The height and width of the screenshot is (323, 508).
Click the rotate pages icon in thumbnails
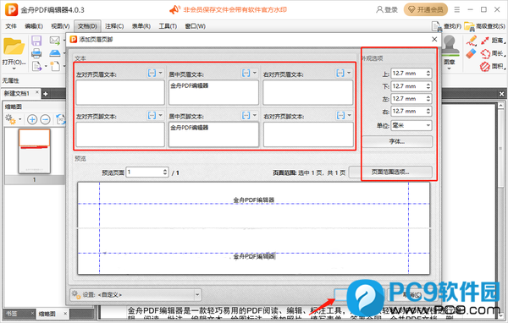coord(60,119)
